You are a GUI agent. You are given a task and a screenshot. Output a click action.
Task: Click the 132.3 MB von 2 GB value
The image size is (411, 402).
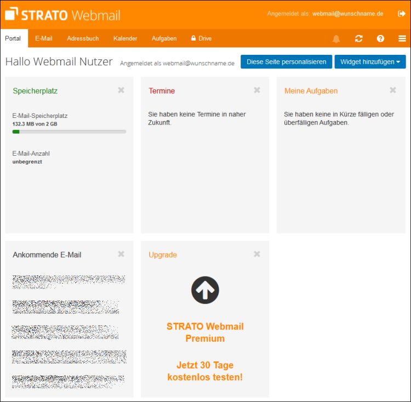click(35, 124)
